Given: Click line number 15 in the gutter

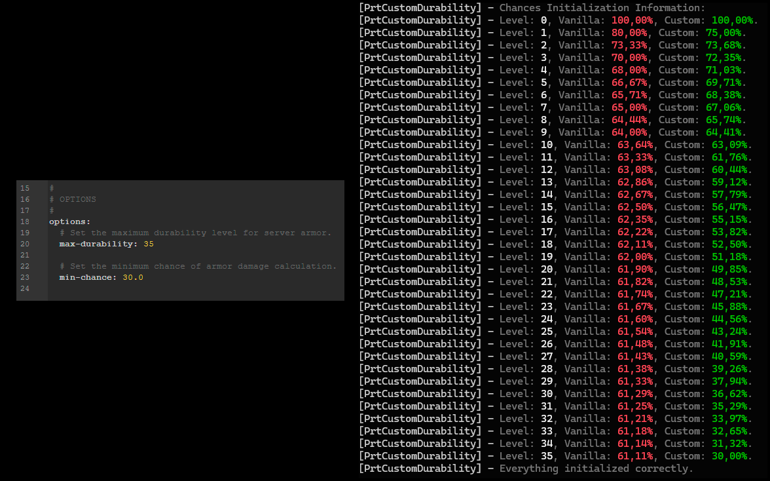Looking at the screenshot, I should (x=25, y=188).
